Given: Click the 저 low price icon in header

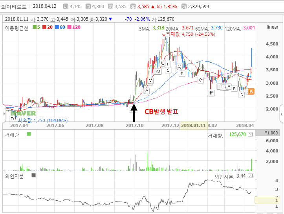Looking at the screenshot, I should 110,7.
